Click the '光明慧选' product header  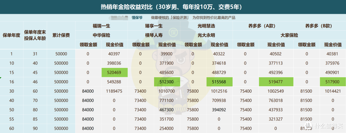pos(206,26)
